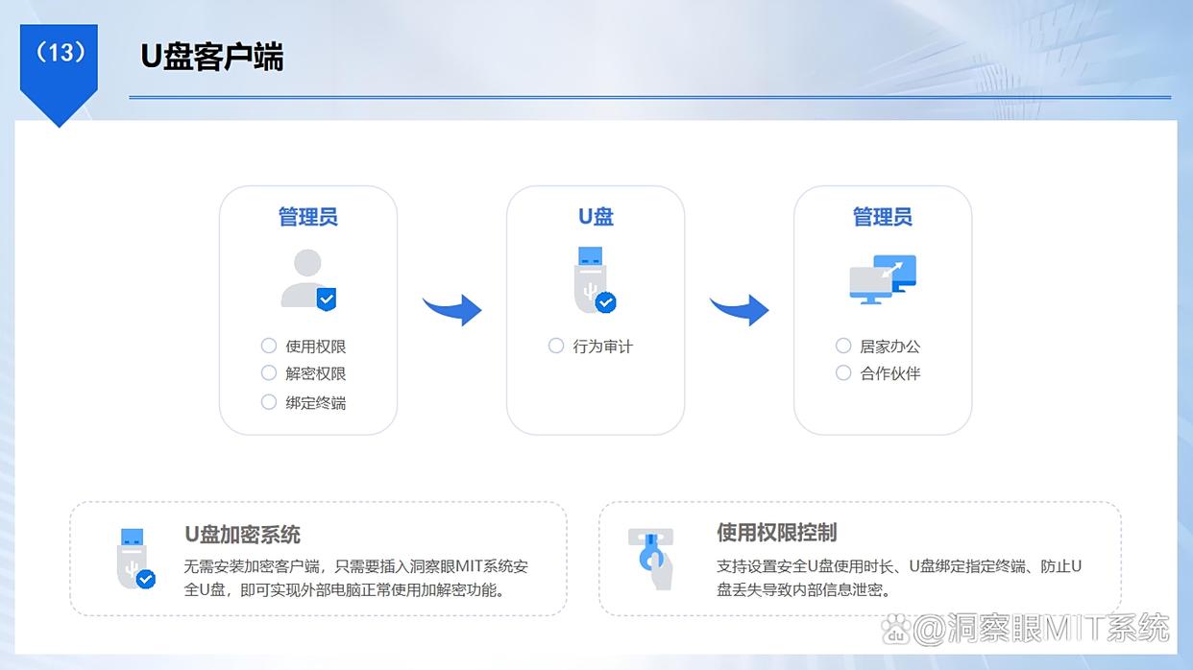This screenshot has width=1193, height=670.
Task: Click the U盘加密系统 heading
Action: pos(243,534)
